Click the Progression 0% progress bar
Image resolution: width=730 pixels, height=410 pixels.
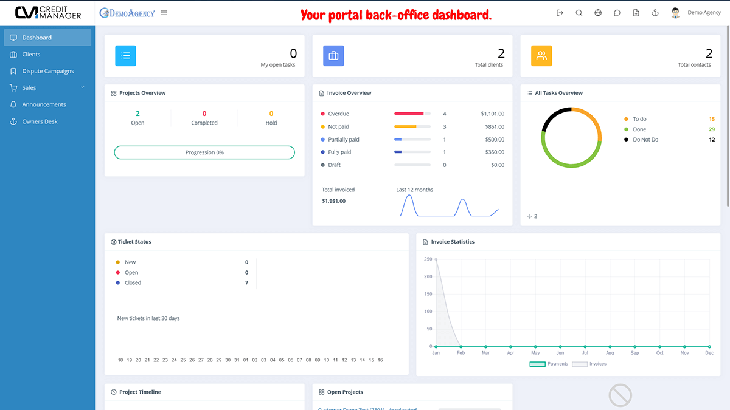pyautogui.click(x=204, y=152)
